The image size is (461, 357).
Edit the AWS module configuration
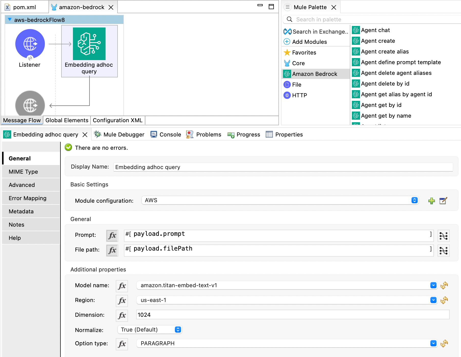(443, 201)
